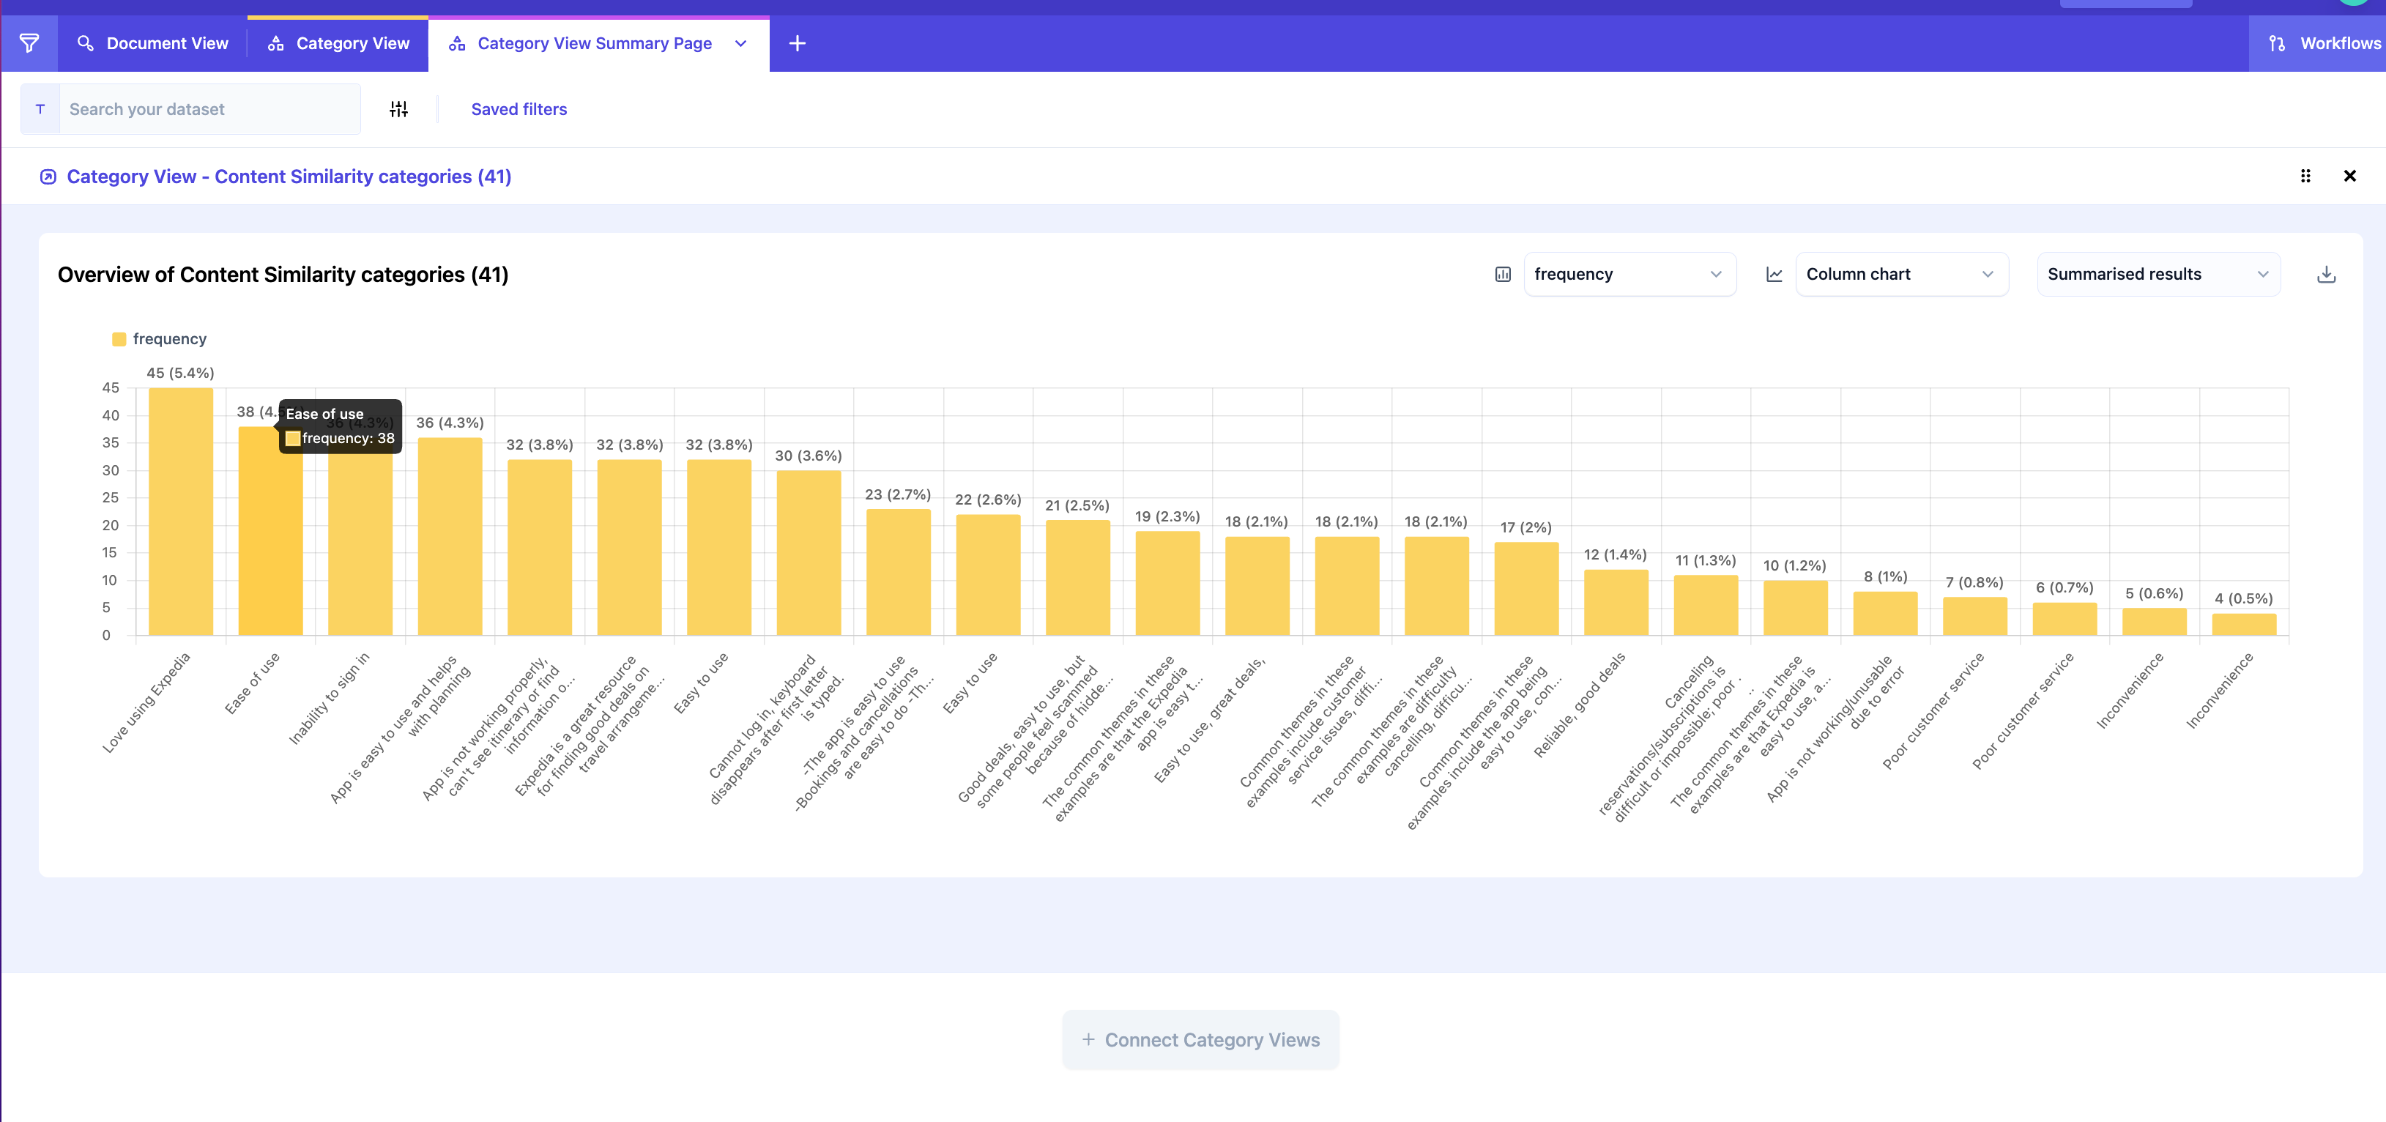
Task: Click the download chart icon
Action: [x=2326, y=274]
